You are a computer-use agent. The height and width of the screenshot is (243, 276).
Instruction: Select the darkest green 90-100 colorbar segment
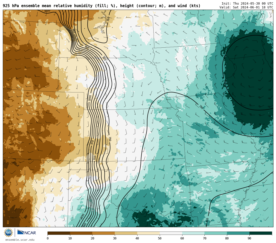point(261,233)
